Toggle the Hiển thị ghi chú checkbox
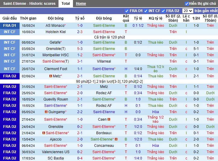 click(187, 4)
